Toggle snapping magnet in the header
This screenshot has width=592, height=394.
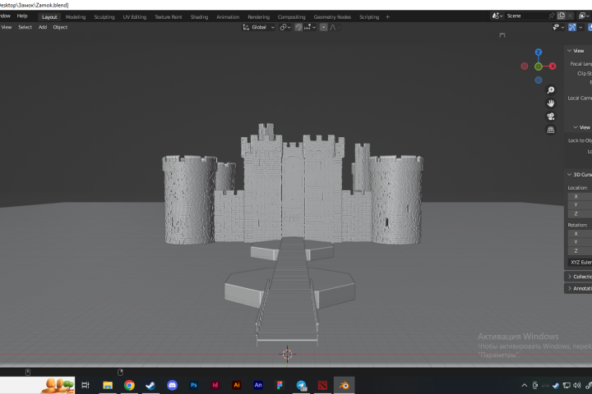click(x=298, y=27)
